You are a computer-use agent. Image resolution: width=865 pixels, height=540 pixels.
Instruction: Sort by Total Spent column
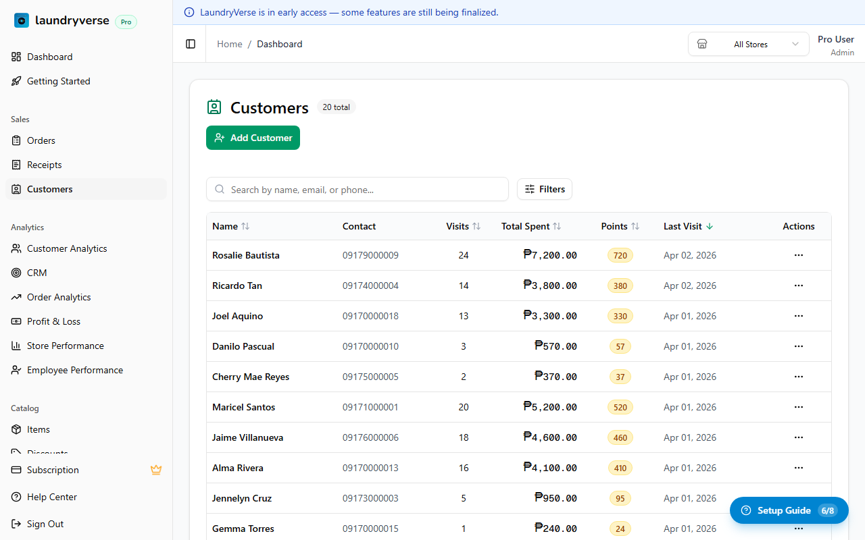click(531, 226)
